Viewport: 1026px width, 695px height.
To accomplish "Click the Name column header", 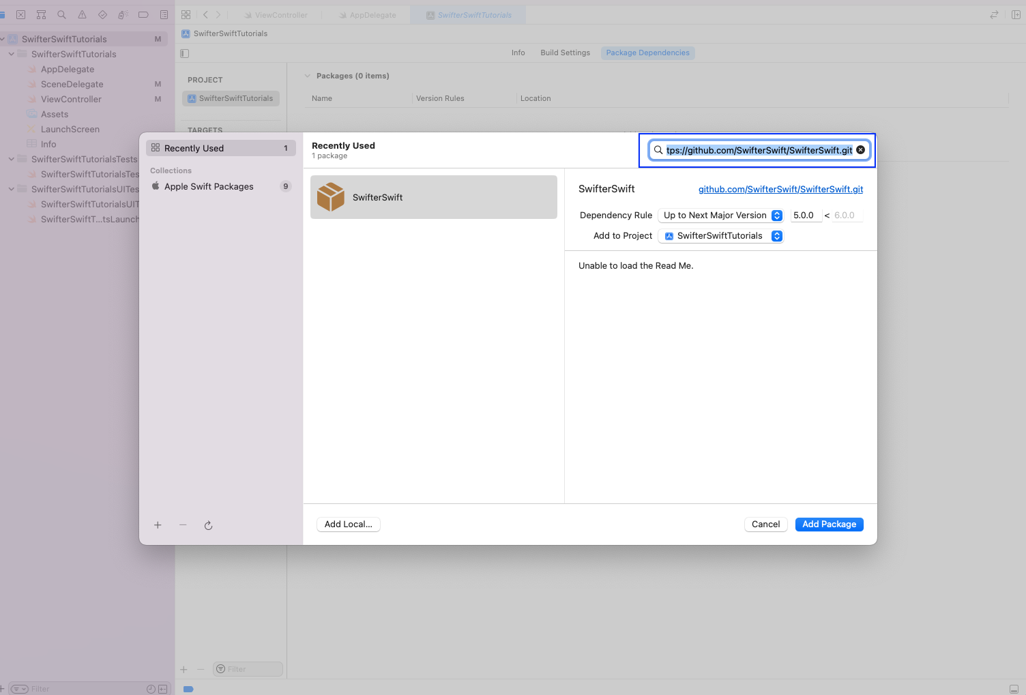I will 322,99.
